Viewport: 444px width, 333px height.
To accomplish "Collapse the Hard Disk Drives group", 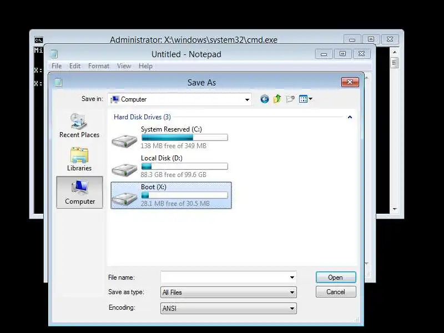I will click(350, 117).
